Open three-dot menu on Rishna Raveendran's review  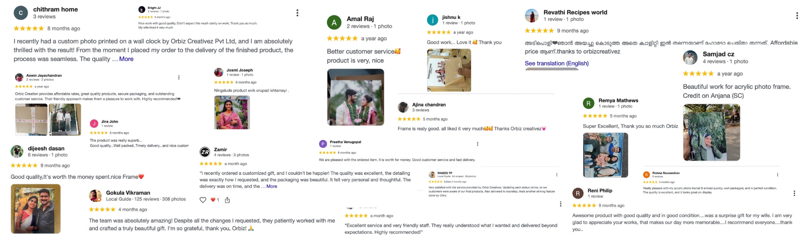tap(777, 175)
